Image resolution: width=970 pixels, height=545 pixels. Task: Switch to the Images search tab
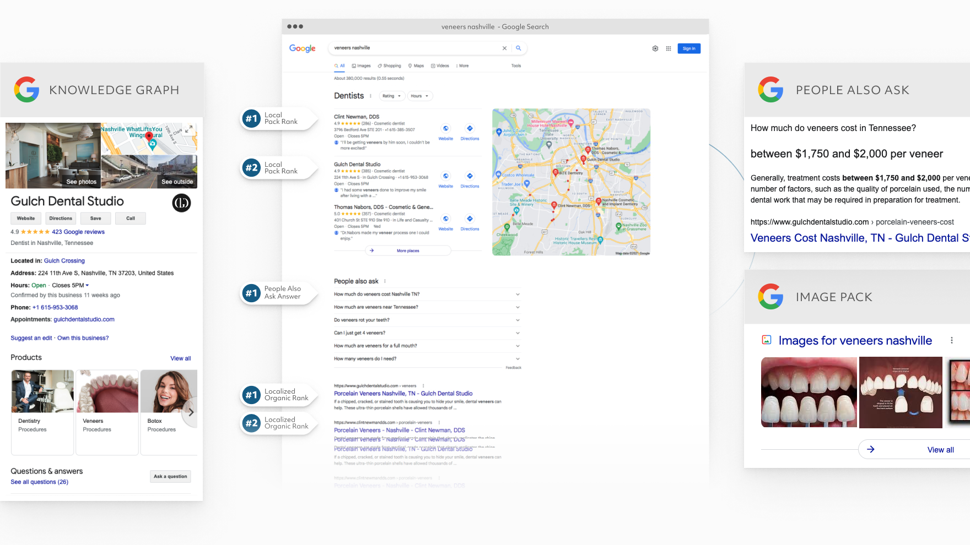click(x=362, y=66)
